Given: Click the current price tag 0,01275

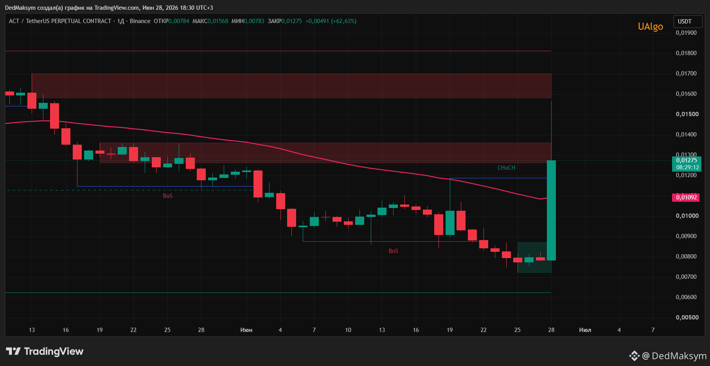Looking at the screenshot, I should click(687, 160).
